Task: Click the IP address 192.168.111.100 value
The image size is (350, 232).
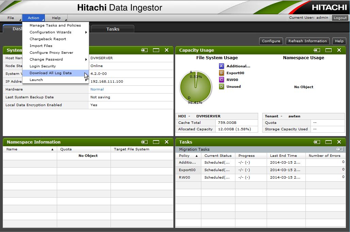Action: [107, 82]
